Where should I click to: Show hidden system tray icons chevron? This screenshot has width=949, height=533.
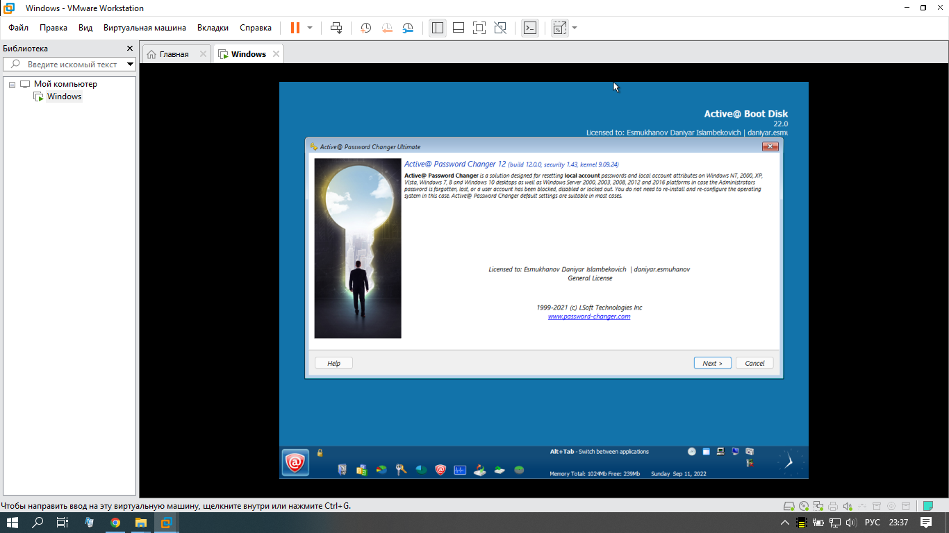[785, 523]
